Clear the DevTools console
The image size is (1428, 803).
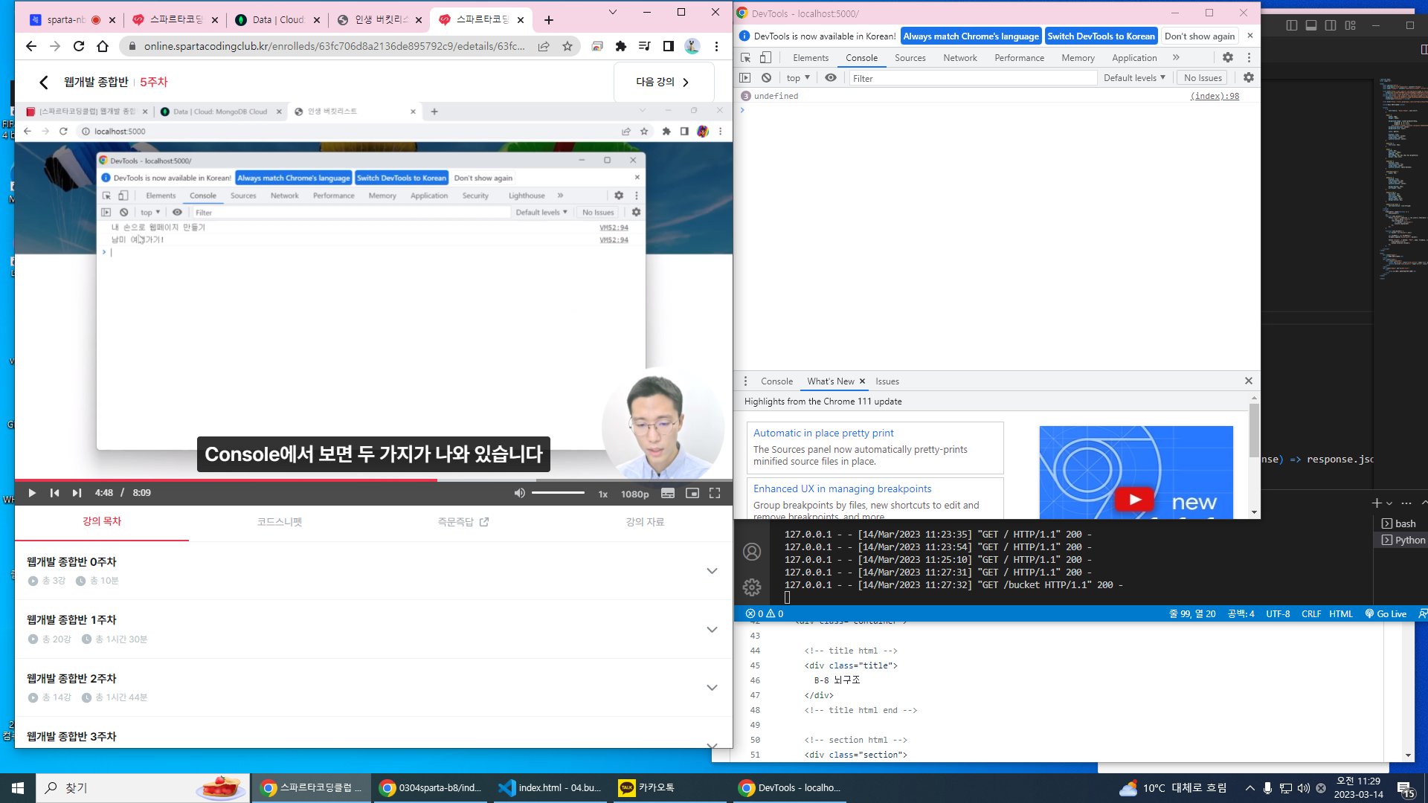766,77
